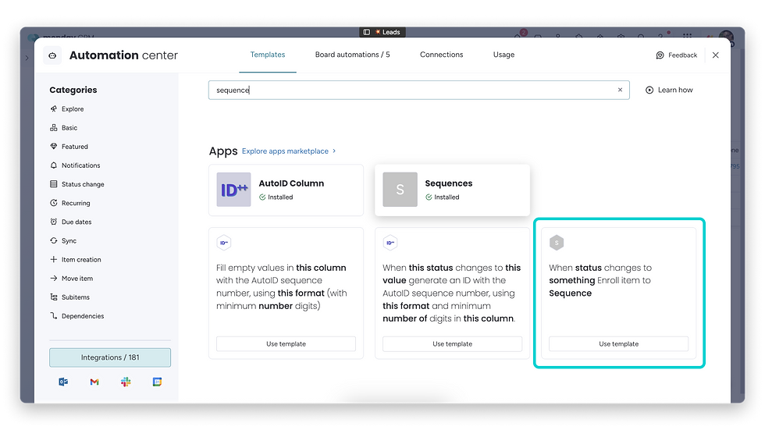Image resolution: width=765 pixels, height=430 pixels.
Task: Open the Sequences app card
Action: coord(452,190)
